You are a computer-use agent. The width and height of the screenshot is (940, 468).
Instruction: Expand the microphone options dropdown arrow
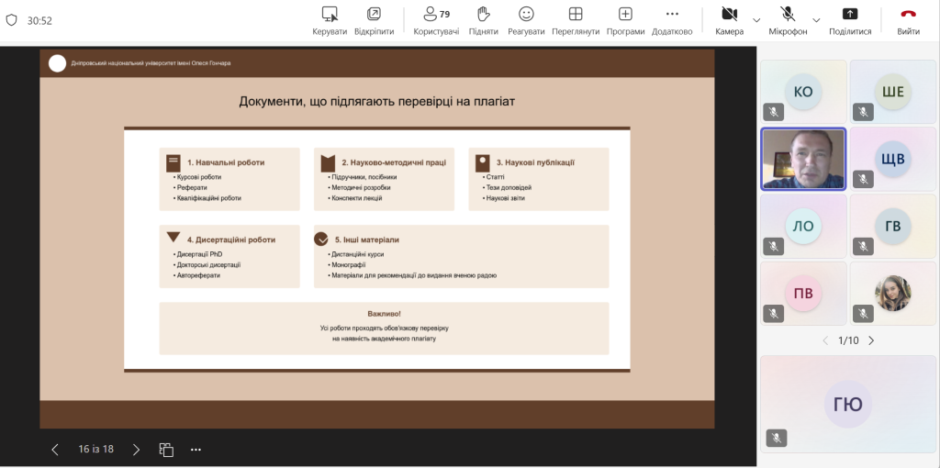pos(816,19)
